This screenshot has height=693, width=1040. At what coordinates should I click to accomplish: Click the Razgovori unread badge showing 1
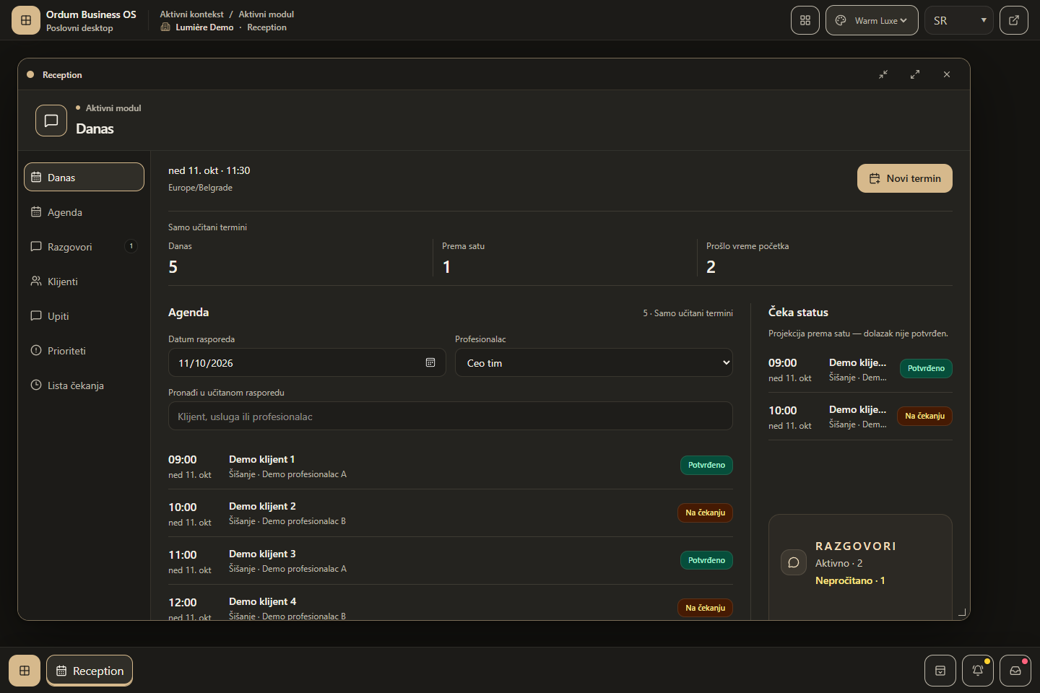(x=131, y=246)
